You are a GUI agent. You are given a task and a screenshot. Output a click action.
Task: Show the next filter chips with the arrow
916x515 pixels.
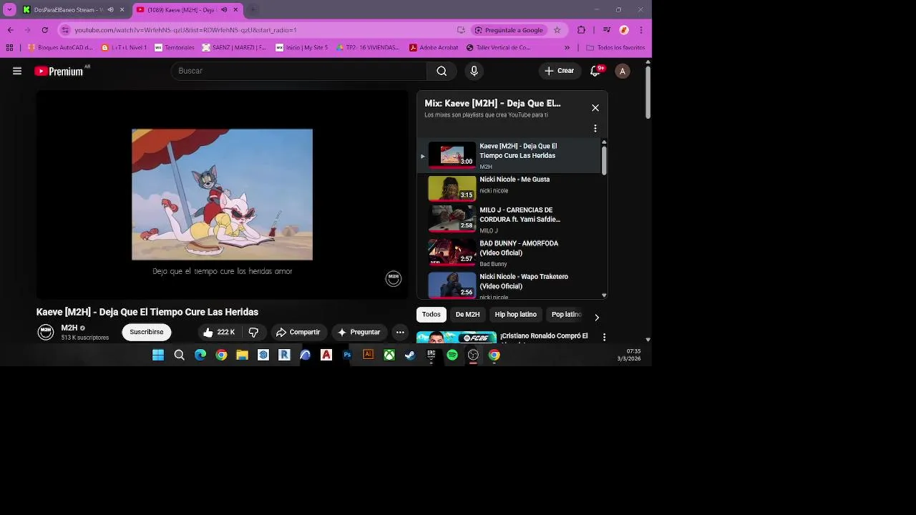point(597,317)
